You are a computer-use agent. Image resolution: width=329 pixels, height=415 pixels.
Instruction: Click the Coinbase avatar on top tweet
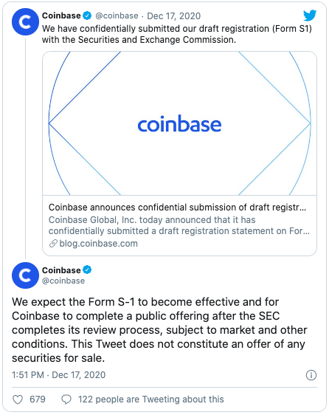pyautogui.click(x=25, y=22)
